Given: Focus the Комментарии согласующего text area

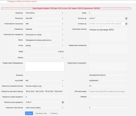Looking at the screenshot, I should click(108, 67).
